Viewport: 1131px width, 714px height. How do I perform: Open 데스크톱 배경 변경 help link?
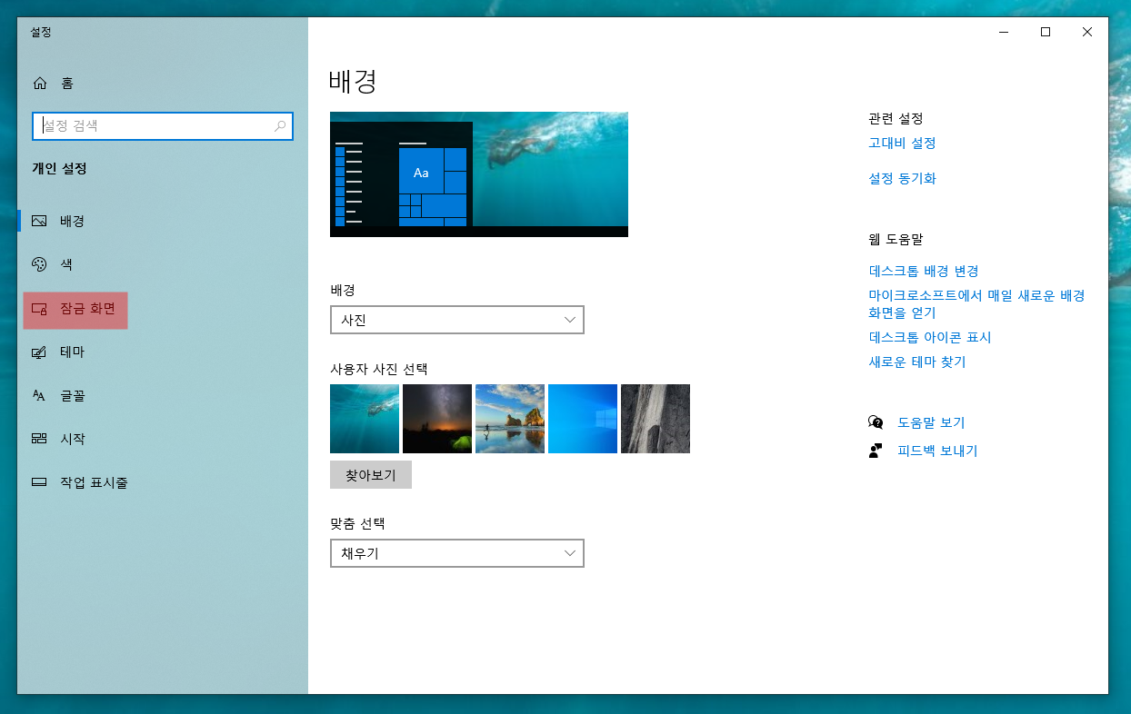click(x=924, y=271)
